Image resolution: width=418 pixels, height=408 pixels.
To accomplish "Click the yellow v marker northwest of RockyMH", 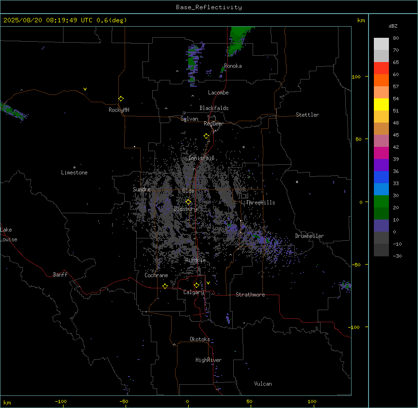I will click(x=85, y=89).
